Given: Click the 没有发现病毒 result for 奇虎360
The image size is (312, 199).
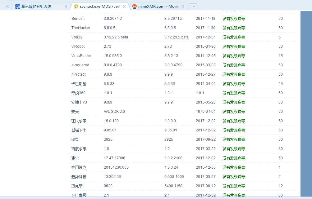Looking at the screenshot, I should (x=234, y=93).
